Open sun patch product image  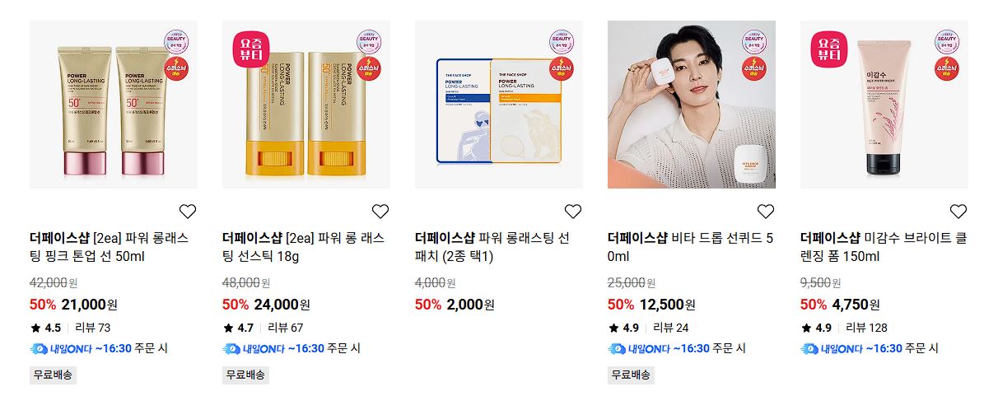click(x=499, y=105)
